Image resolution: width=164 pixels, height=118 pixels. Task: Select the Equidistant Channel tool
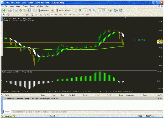[27, 15]
